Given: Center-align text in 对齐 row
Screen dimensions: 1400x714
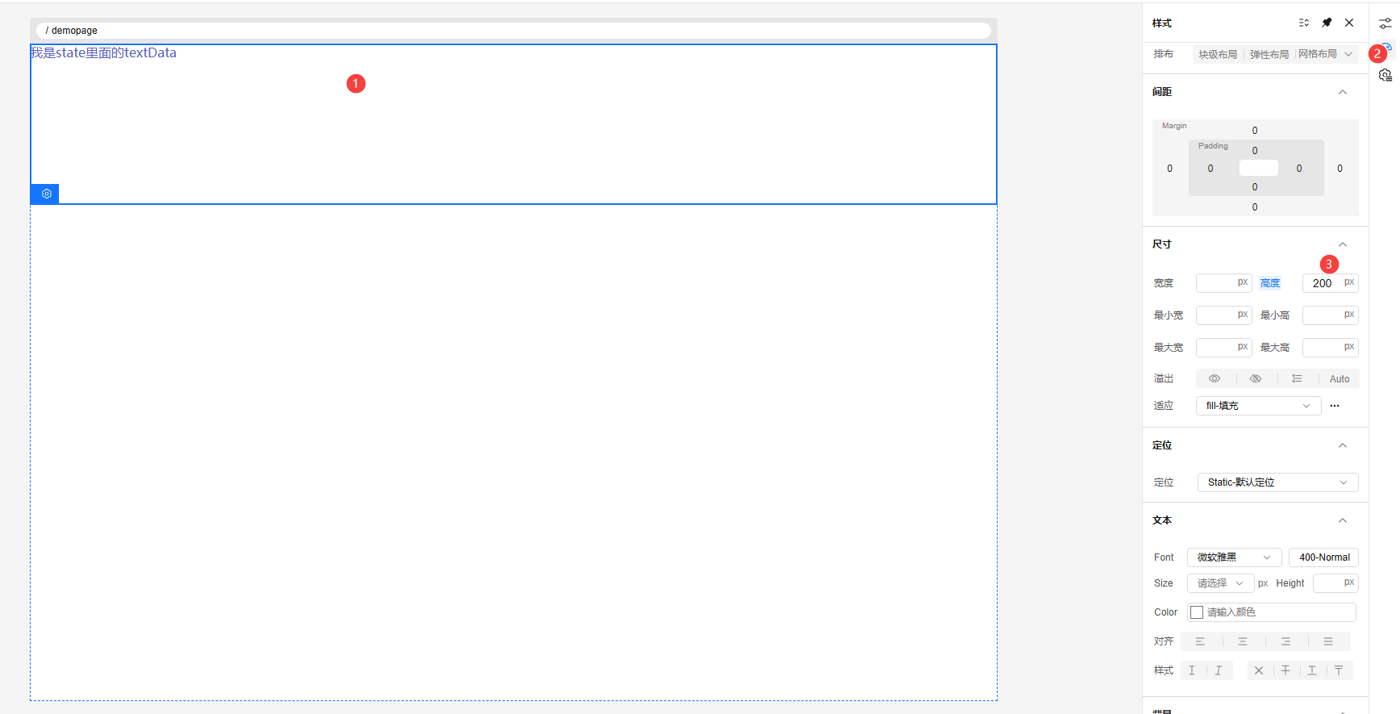Looking at the screenshot, I should 1243,641.
